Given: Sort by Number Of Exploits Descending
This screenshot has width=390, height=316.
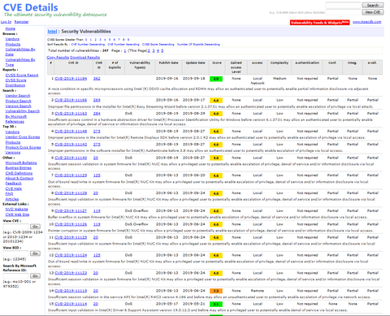Looking at the screenshot, I should (x=198, y=44).
